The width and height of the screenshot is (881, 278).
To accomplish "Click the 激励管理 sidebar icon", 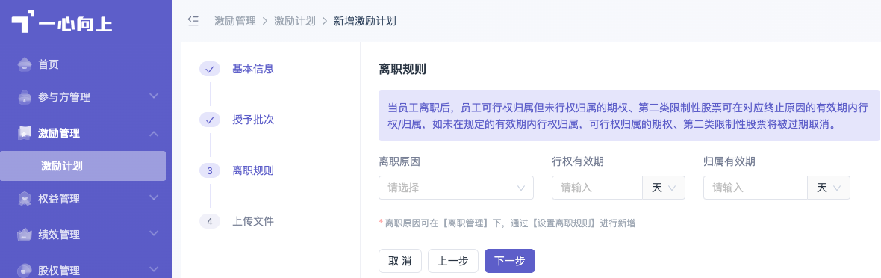I will (24, 133).
